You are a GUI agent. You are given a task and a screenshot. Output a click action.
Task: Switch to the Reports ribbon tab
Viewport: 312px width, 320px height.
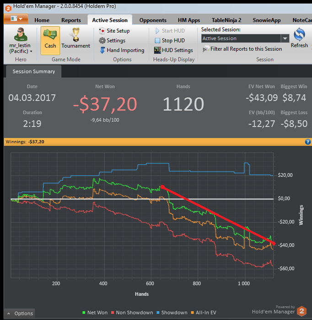point(71,20)
